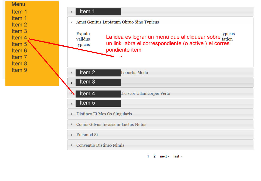Jump to the last pagination page
The image size is (261, 181).
tap(178, 156)
